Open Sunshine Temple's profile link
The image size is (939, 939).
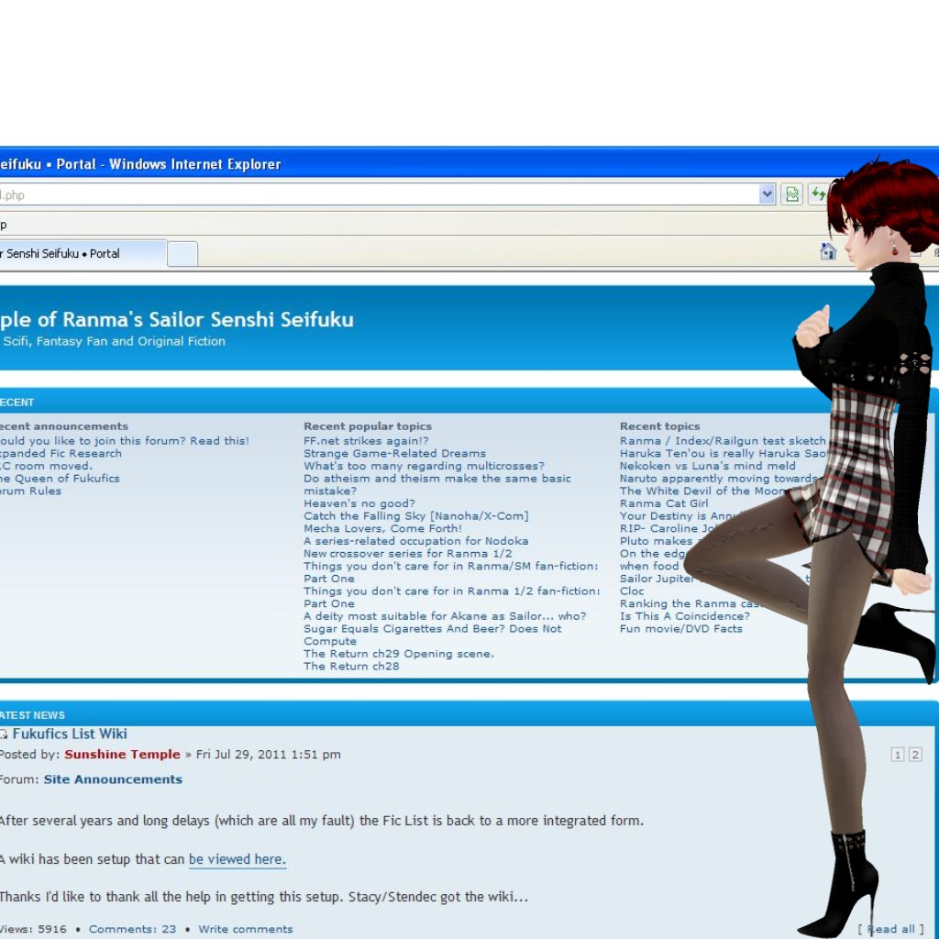pyautogui.click(x=122, y=754)
